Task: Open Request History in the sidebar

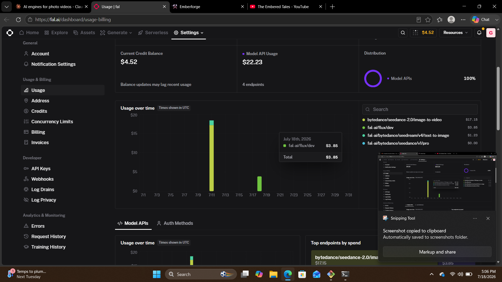Action: pyautogui.click(x=63, y=236)
